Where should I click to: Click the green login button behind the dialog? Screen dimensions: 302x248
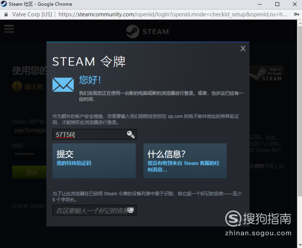coord(29,172)
